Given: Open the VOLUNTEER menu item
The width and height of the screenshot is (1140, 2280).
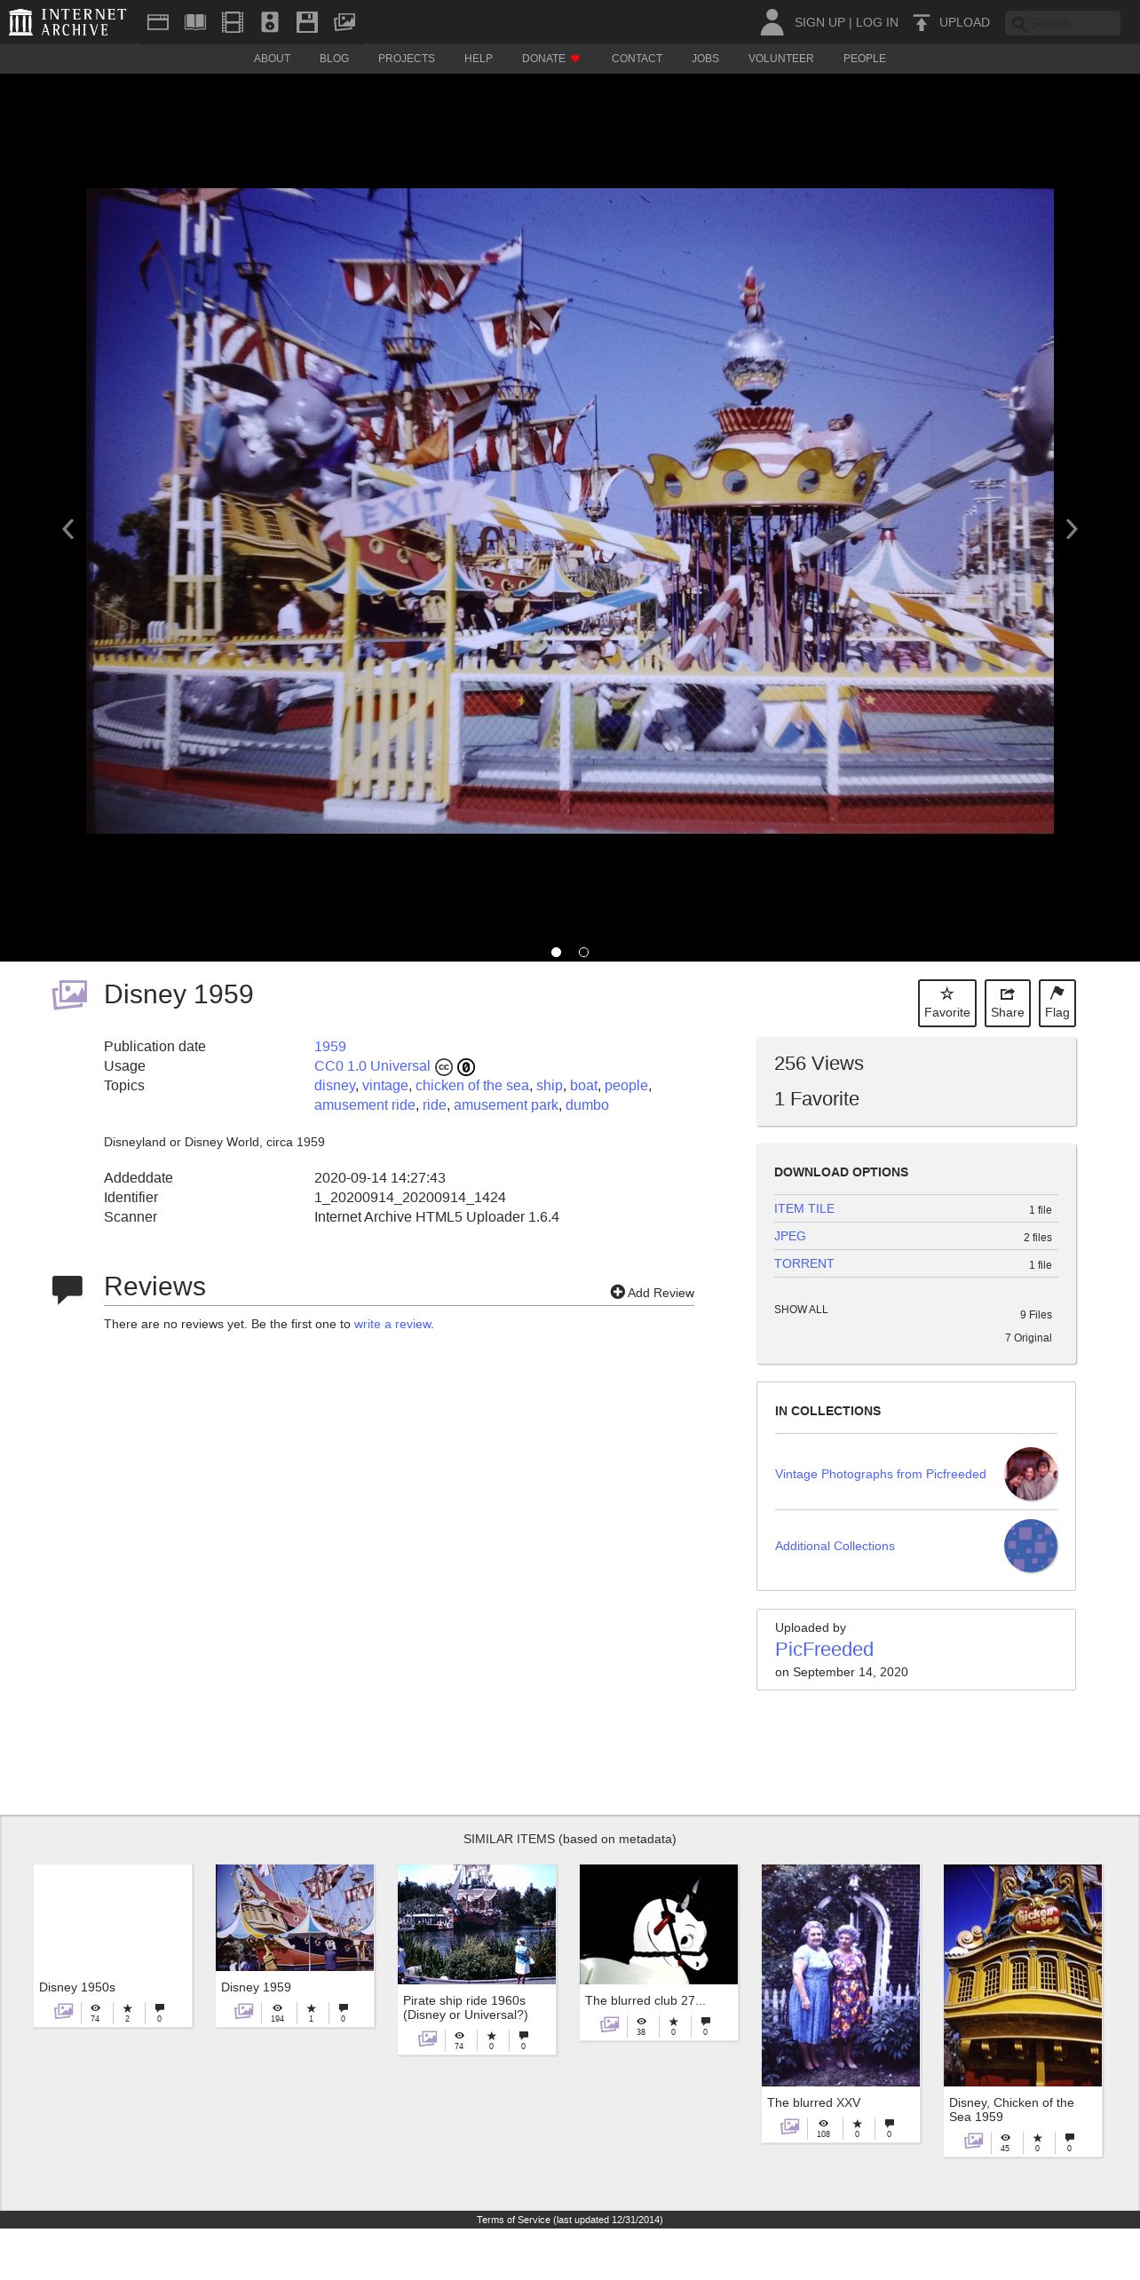Looking at the screenshot, I should coord(780,59).
